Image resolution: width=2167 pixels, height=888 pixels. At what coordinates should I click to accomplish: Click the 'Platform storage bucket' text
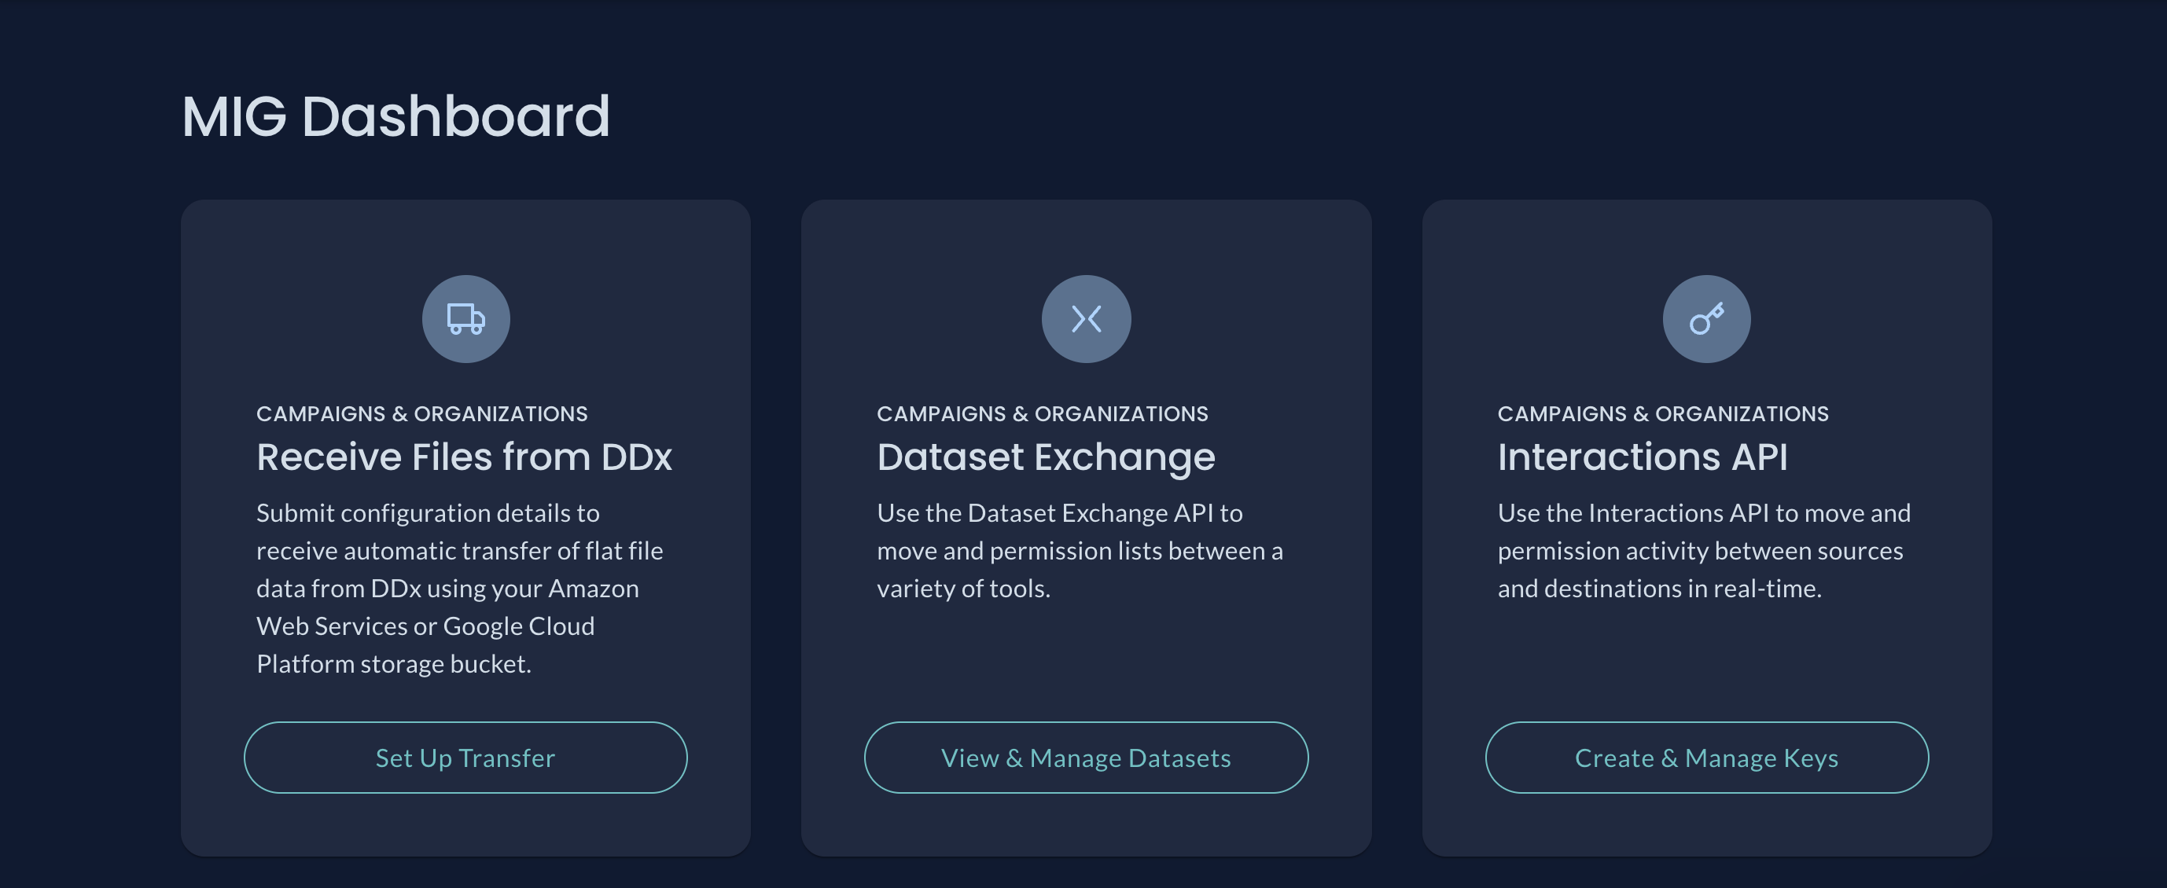tap(393, 664)
